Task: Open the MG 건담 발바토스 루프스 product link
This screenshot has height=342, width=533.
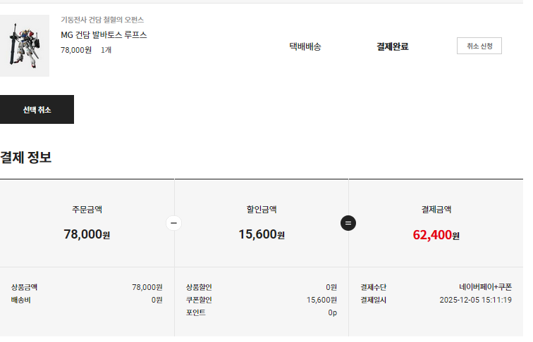Action: [104, 35]
